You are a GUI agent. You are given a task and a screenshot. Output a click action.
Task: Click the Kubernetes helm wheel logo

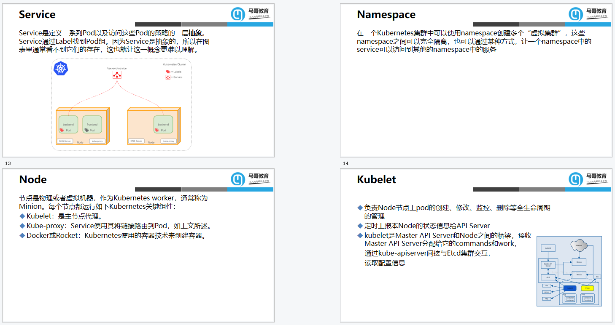coord(61,68)
